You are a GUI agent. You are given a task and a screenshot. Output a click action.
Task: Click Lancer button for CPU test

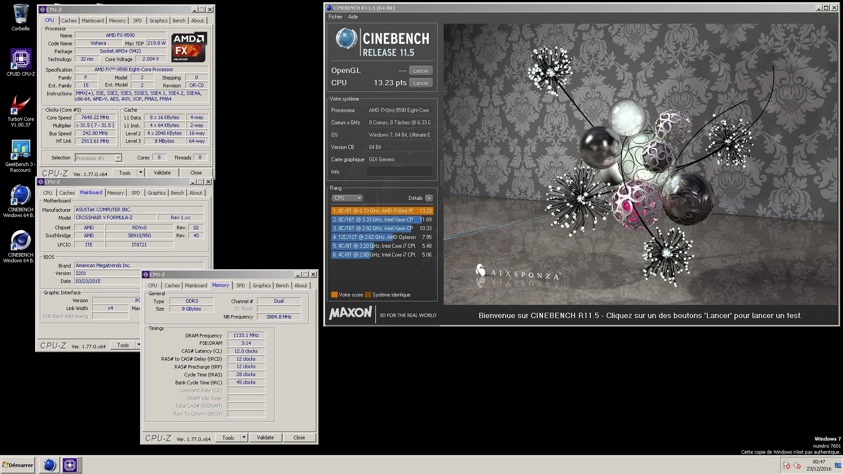click(x=421, y=83)
